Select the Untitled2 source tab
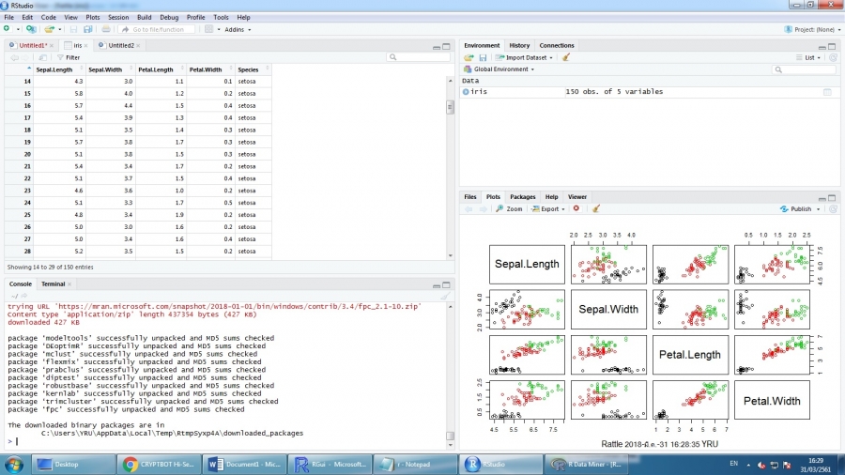The image size is (845, 475). [x=121, y=46]
